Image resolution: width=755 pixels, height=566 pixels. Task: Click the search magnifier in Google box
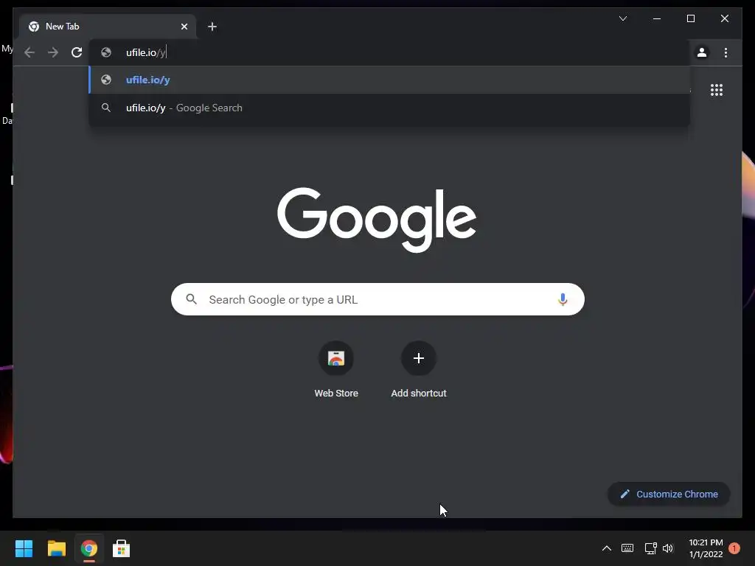click(x=191, y=299)
